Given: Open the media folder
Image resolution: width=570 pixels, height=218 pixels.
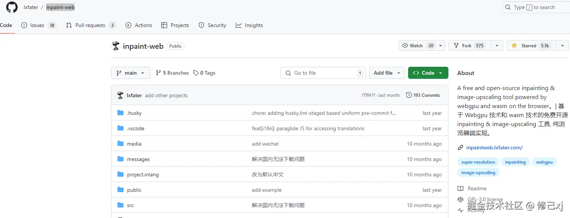Looking at the screenshot, I should pos(134,144).
